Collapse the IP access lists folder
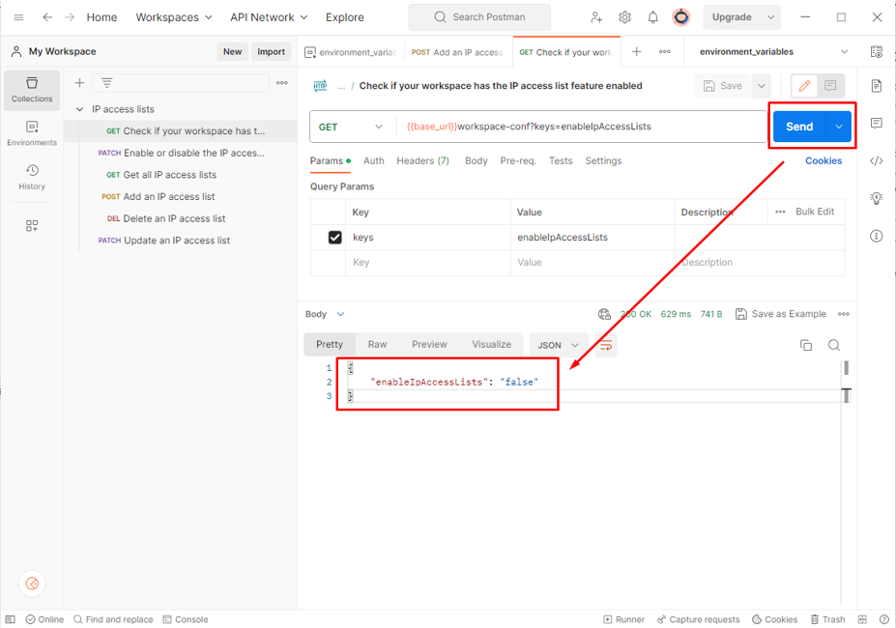896x628 pixels. pos(80,109)
